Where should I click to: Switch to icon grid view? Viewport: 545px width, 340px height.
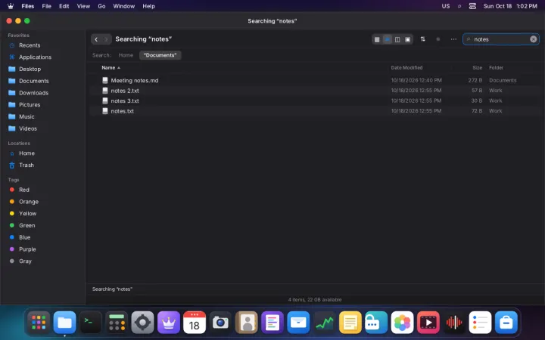[377, 39]
